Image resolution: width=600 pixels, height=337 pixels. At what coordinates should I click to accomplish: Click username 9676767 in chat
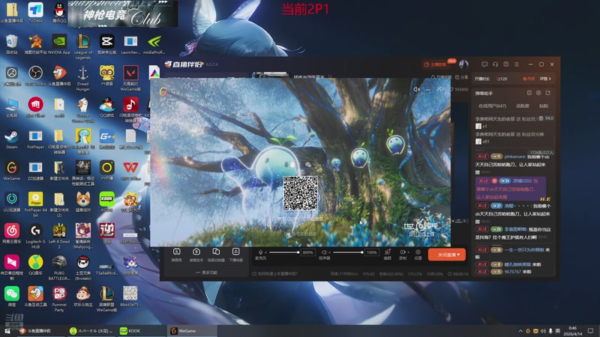[512, 272]
